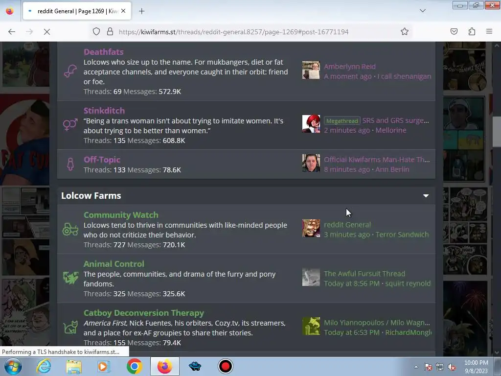Click the Community Watch tractor icon
Image resolution: width=501 pixels, height=376 pixels.
click(70, 230)
